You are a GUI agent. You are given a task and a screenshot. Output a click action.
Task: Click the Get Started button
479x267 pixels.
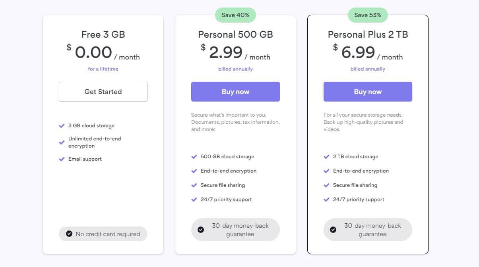tap(103, 91)
